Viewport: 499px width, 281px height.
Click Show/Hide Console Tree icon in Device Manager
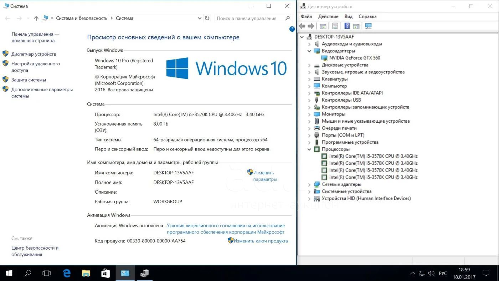pyautogui.click(x=323, y=26)
